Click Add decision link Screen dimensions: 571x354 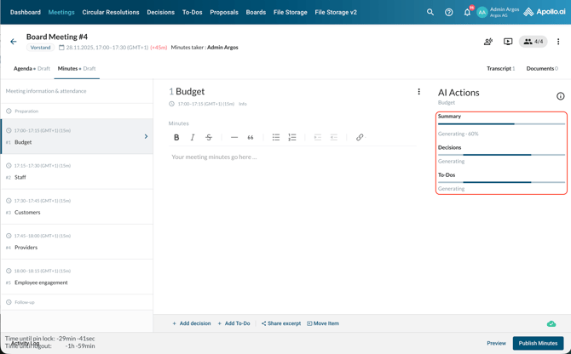(192, 323)
